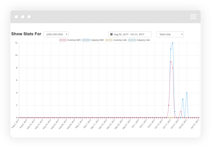Click the Incoming SMS data point at 8
The height and width of the screenshot is (148, 211).
coord(173,68)
